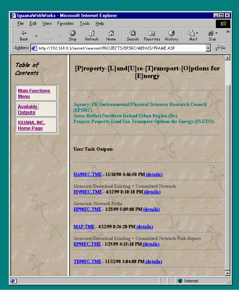The width and height of the screenshot is (239, 290).
Task: Stop the page loading
Action: [x=72, y=36]
